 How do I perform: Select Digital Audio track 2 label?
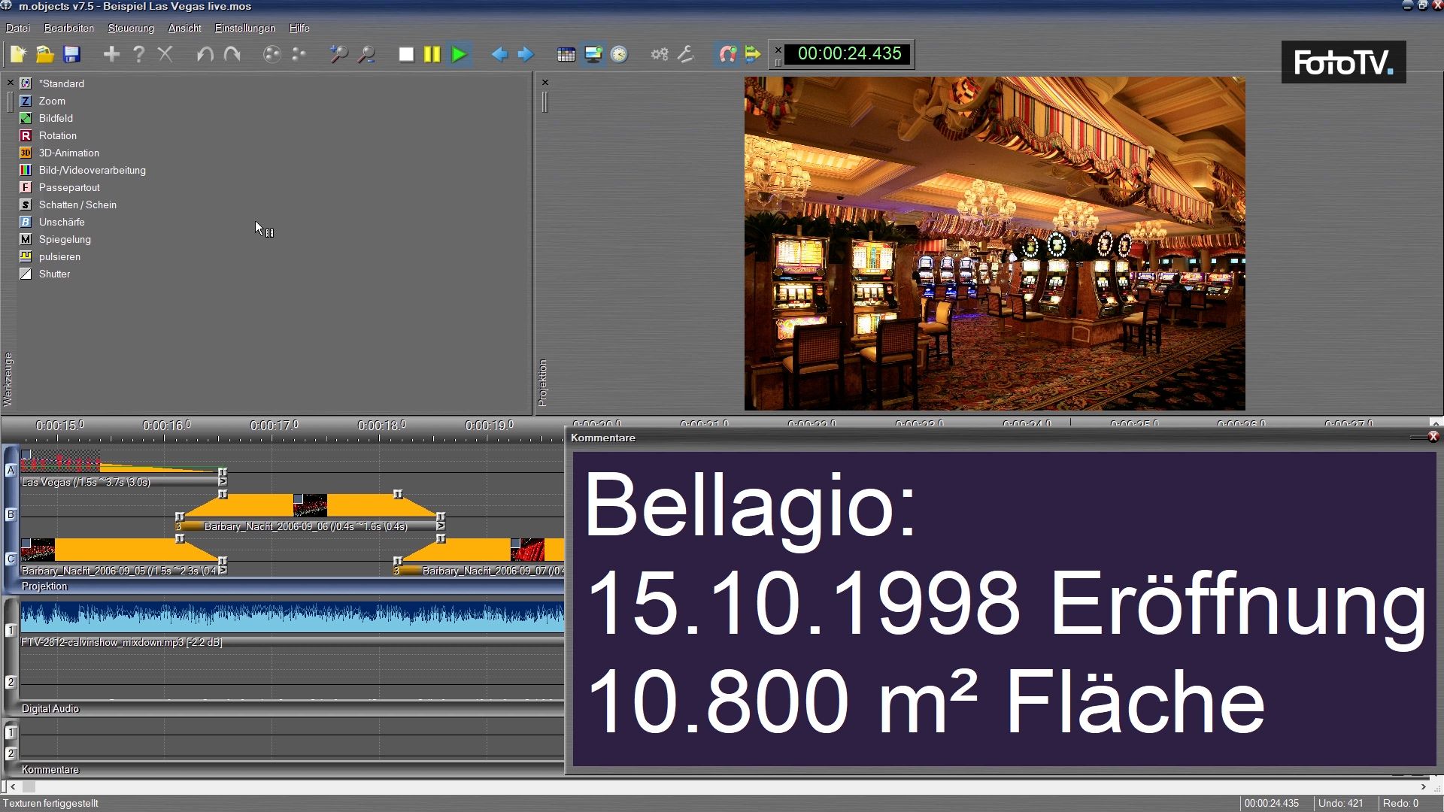click(11, 682)
